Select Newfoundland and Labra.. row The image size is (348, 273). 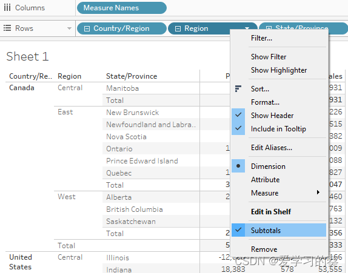click(151, 125)
